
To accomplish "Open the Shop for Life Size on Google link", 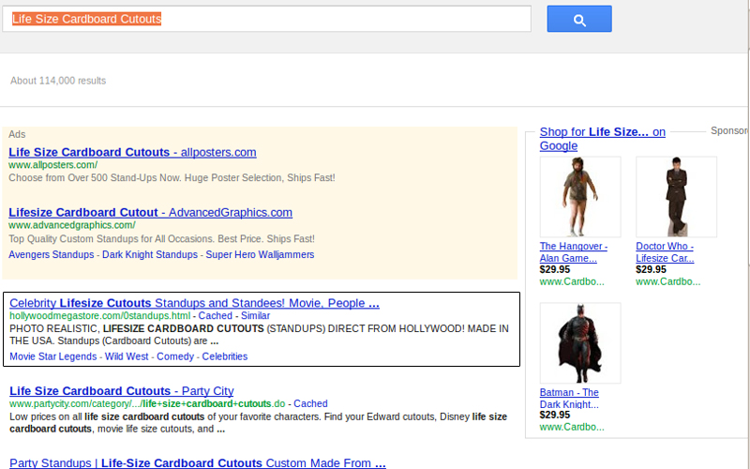I will pos(602,139).
